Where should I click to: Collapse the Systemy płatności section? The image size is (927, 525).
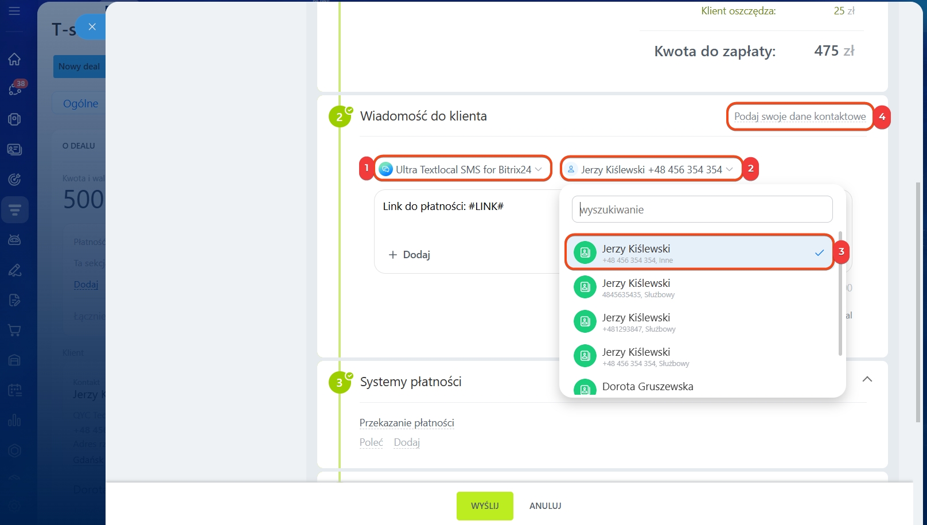click(x=867, y=379)
